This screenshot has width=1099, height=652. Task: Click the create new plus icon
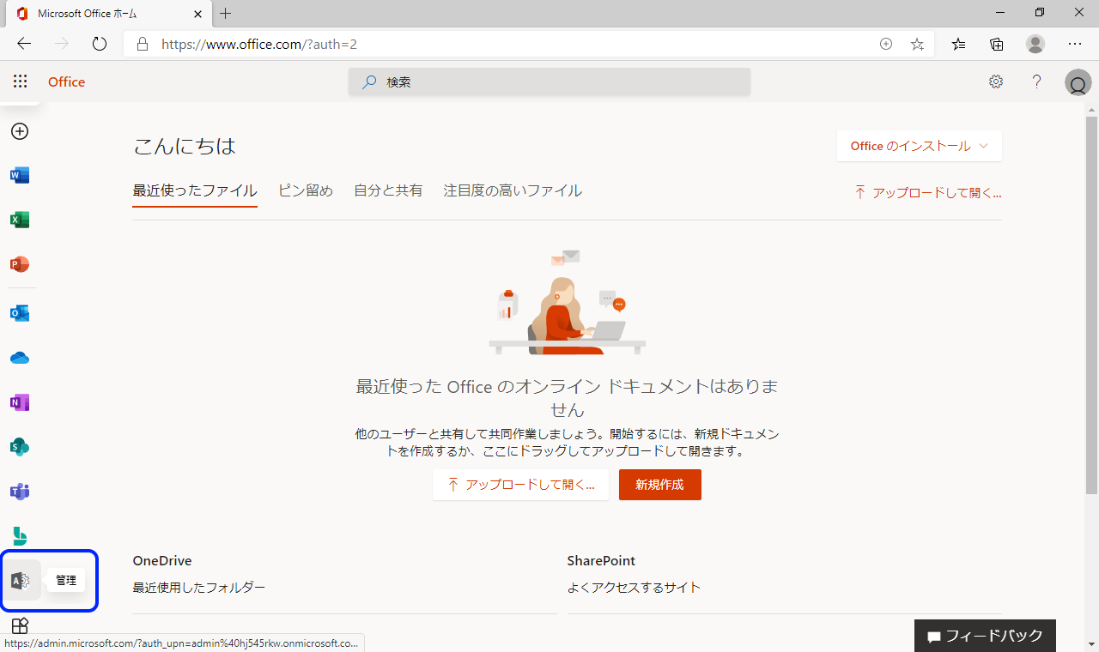click(x=20, y=131)
